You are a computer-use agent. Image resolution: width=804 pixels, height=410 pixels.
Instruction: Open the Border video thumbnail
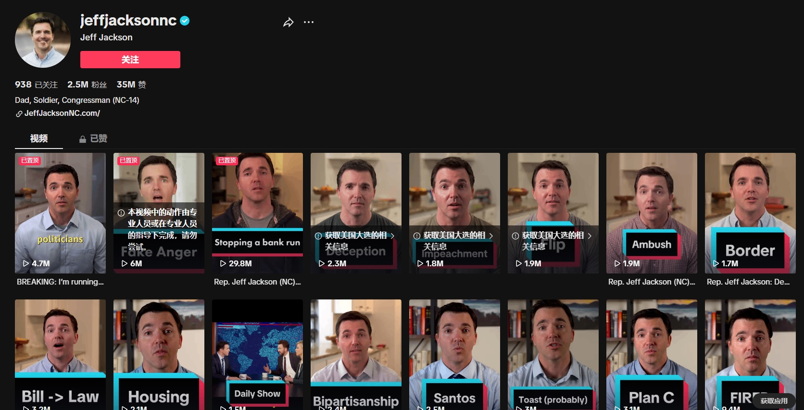pos(750,213)
